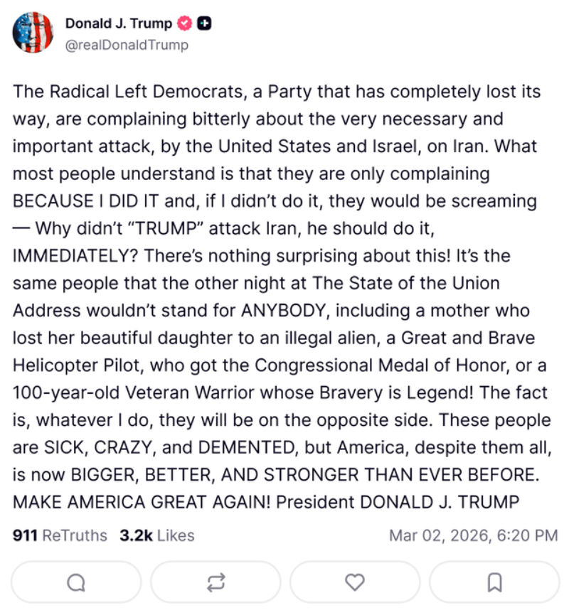Like the post with heart icon
The width and height of the screenshot is (569, 615).
coord(354,582)
